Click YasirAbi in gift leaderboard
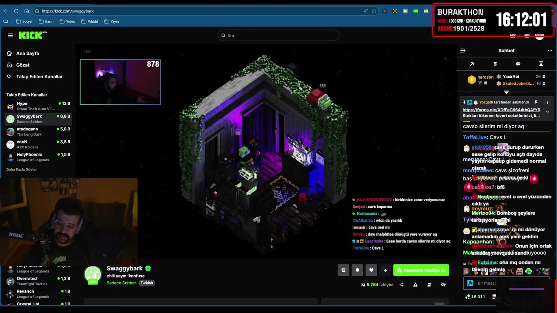The image size is (557, 313). [x=511, y=77]
